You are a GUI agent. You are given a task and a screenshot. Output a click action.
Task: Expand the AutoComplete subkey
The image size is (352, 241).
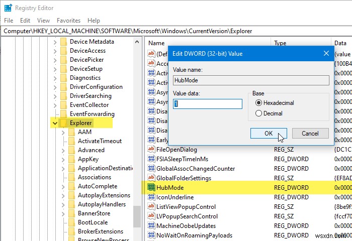[63, 186]
